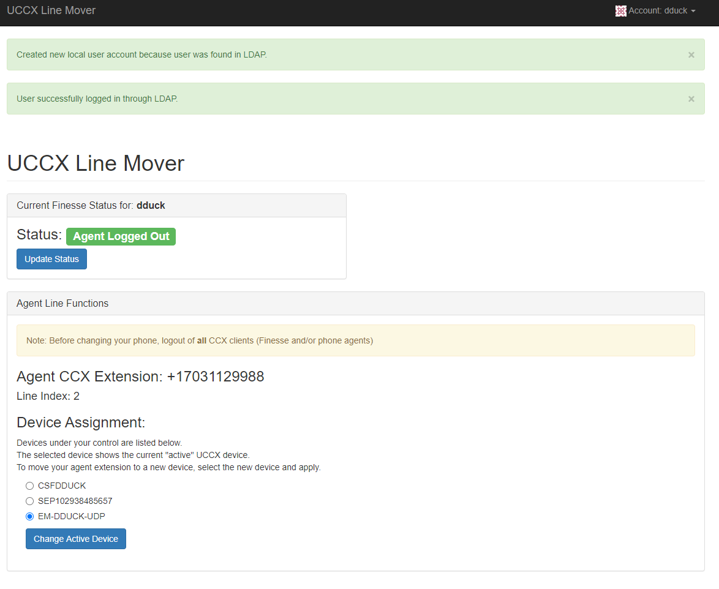Screen dimensions: 719x589
Task: Dismiss the 'Created new local user account' alert
Action: click(691, 55)
